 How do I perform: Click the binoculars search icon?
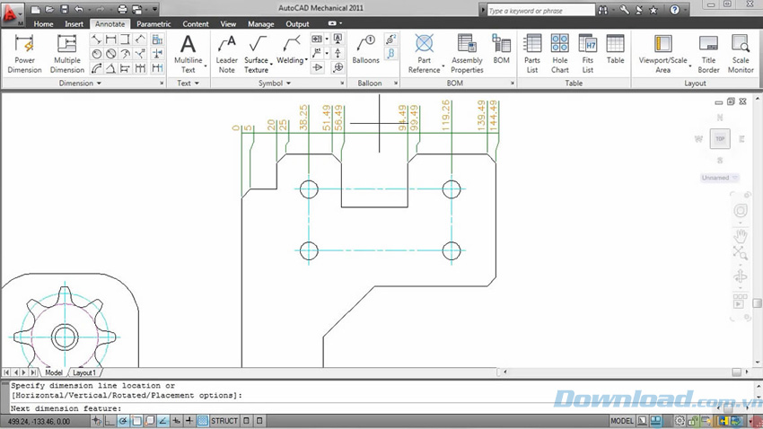(x=603, y=10)
